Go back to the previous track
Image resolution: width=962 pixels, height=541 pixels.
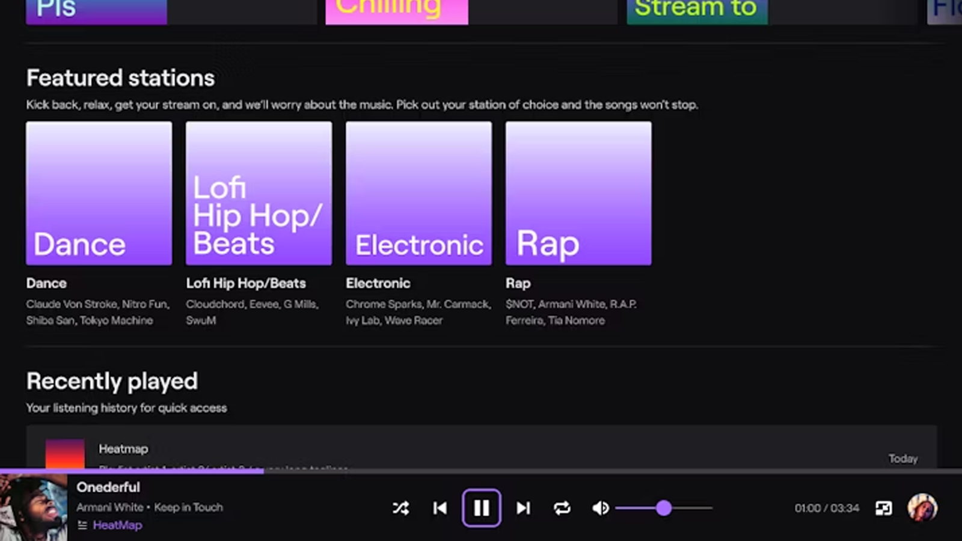[440, 508]
